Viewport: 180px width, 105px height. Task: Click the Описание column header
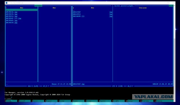pyautogui.click(x=143, y=8)
